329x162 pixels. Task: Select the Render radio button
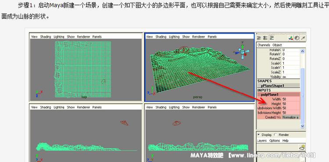[x=275, y=134]
